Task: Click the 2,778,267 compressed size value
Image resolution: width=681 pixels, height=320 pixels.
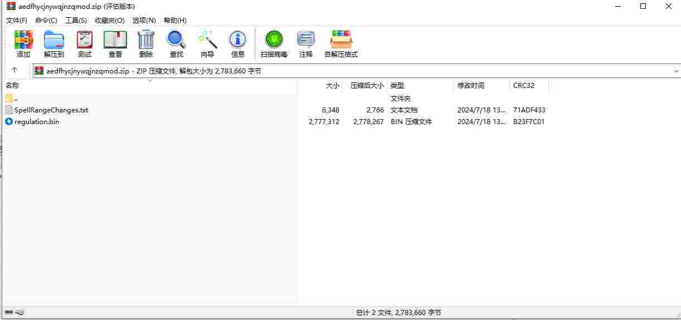Action: pyautogui.click(x=368, y=121)
